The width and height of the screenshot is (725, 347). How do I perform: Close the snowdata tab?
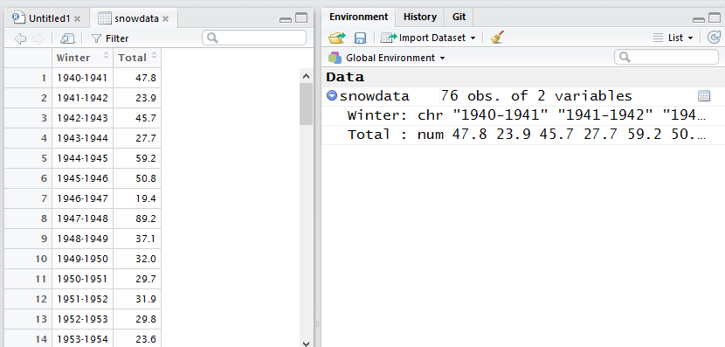coord(166,19)
